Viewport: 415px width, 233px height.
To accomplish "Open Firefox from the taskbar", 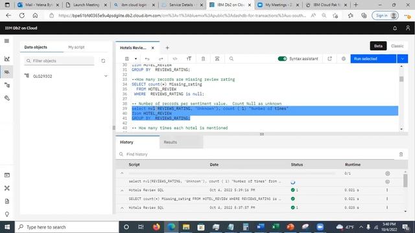I will [156, 227].
